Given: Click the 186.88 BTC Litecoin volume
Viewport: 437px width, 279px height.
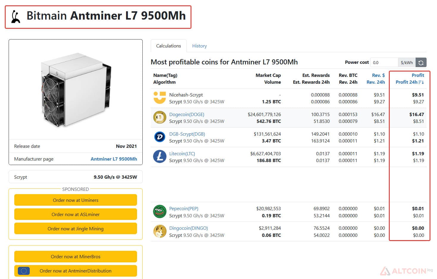Looking at the screenshot, I should click(269, 160).
